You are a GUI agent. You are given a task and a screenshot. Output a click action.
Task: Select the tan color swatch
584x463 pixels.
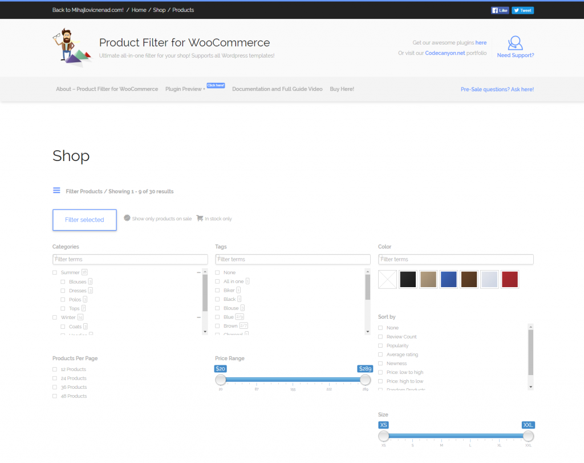tap(428, 279)
